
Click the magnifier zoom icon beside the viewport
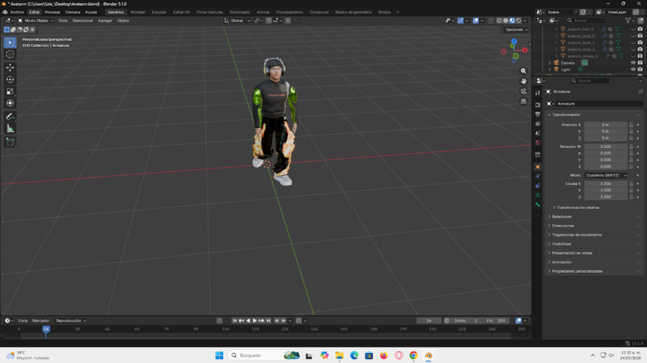click(x=524, y=71)
